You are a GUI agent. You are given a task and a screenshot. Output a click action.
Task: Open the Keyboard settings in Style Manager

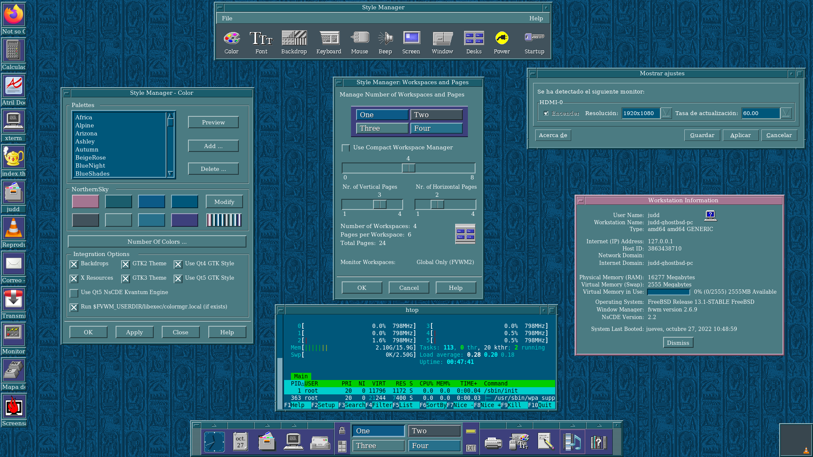tap(329, 42)
